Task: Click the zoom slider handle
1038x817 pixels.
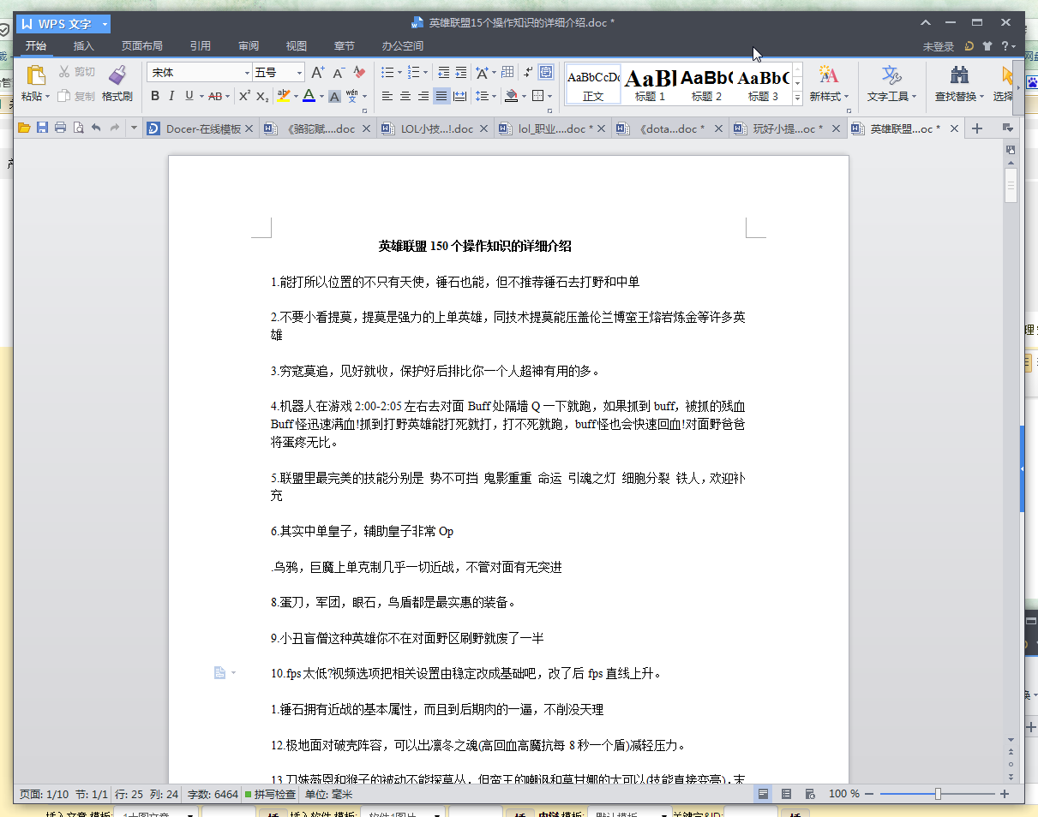Action: tap(938, 795)
